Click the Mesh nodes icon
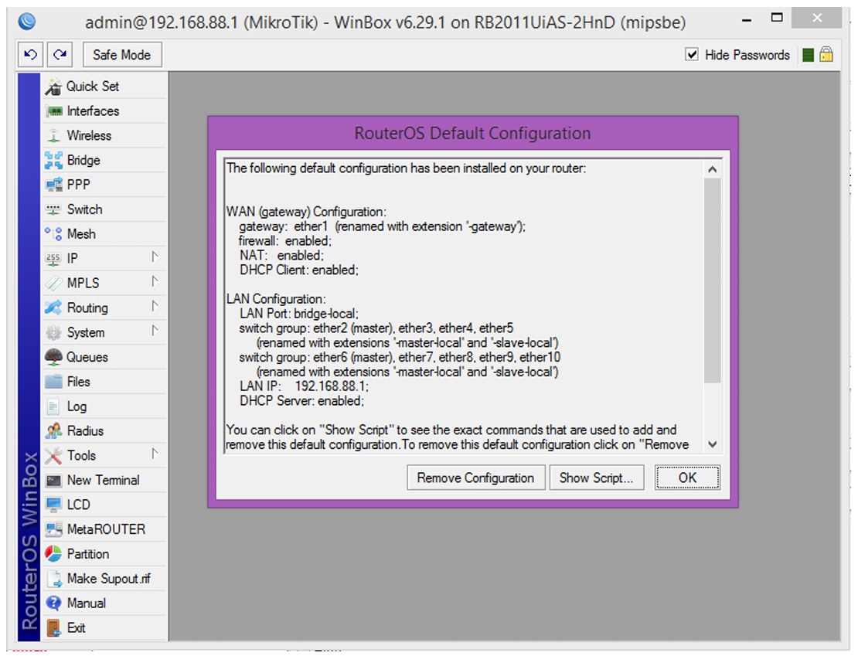Viewport: 858px width, 656px height. point(53,234)
